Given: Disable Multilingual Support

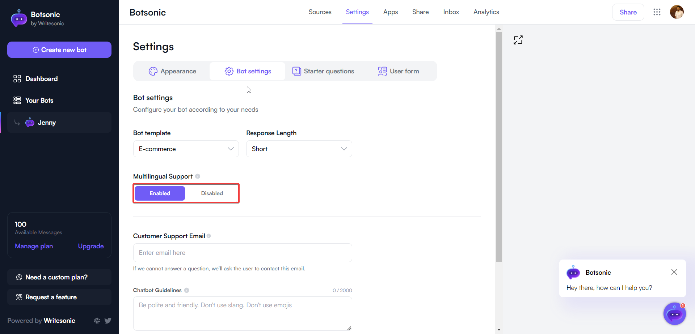Looking at the screenshot, I should 212,193.
